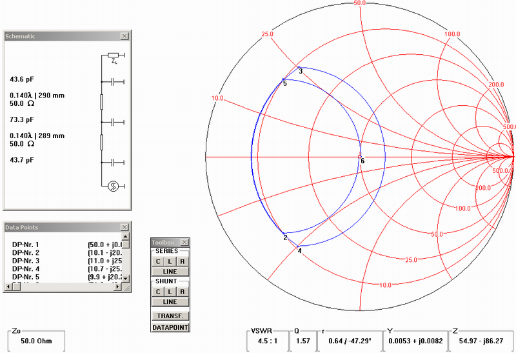Click the Data Points horizontal scrollbar thumb
Image resolution: width=516 pixels, height=353 pixels.
17,287
